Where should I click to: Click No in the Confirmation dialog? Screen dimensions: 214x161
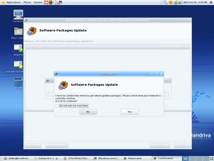tap(88, 112)
